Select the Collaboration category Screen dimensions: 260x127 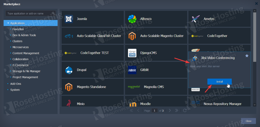coord(20,59)
